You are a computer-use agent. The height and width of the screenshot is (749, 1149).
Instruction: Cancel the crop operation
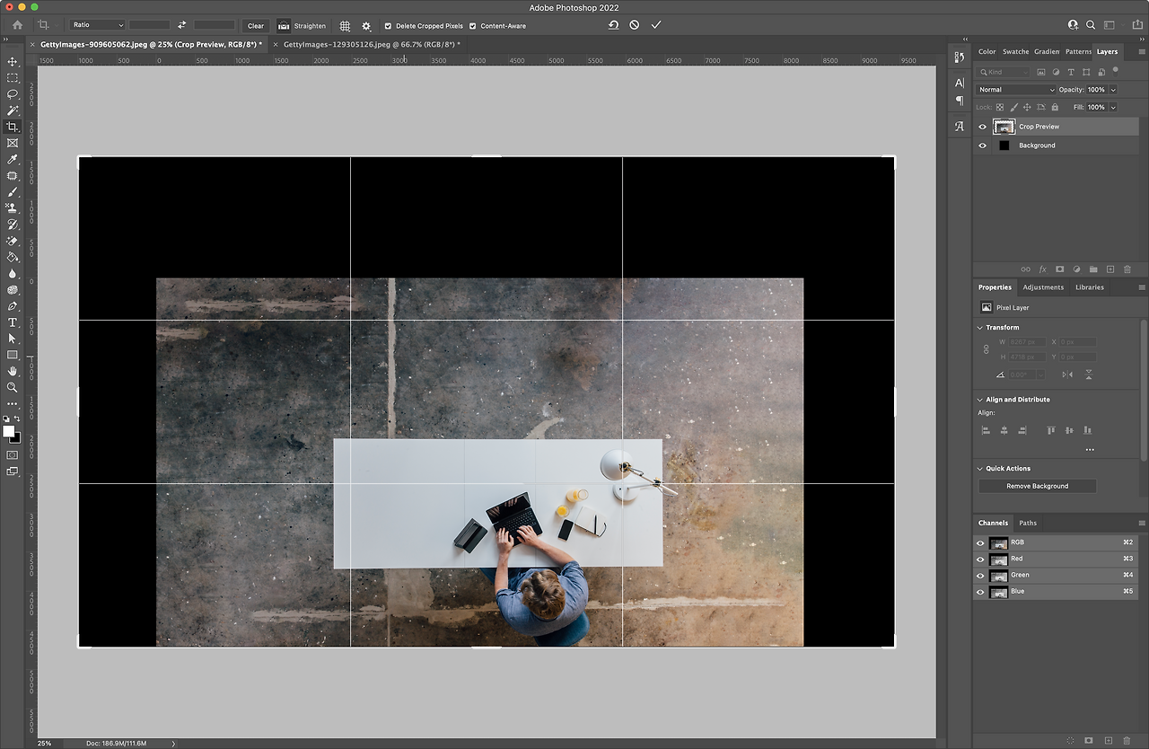(635, 25)
